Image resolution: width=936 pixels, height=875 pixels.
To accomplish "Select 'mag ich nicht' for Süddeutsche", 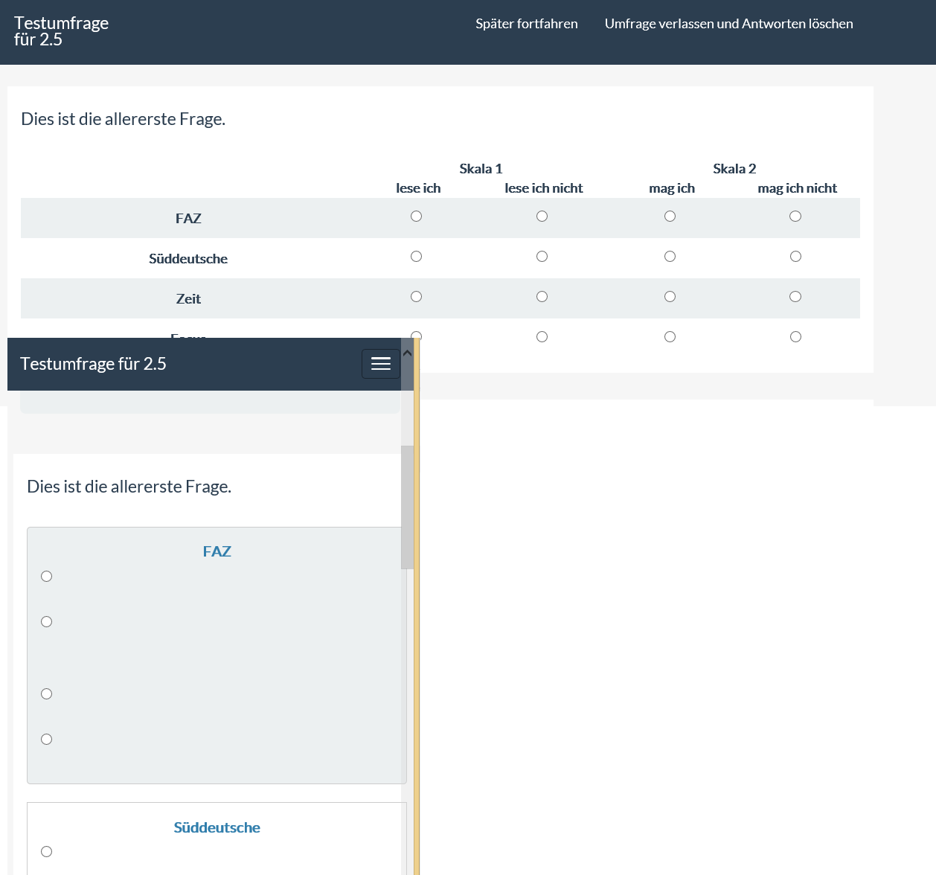I will [x=795, y=257].
